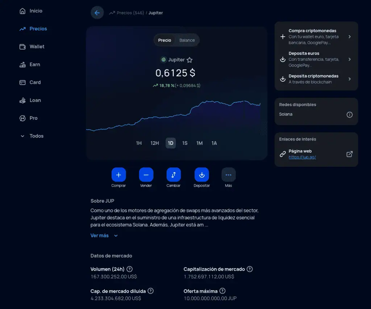Open the https://jup.ag/ link

point(302,157)
